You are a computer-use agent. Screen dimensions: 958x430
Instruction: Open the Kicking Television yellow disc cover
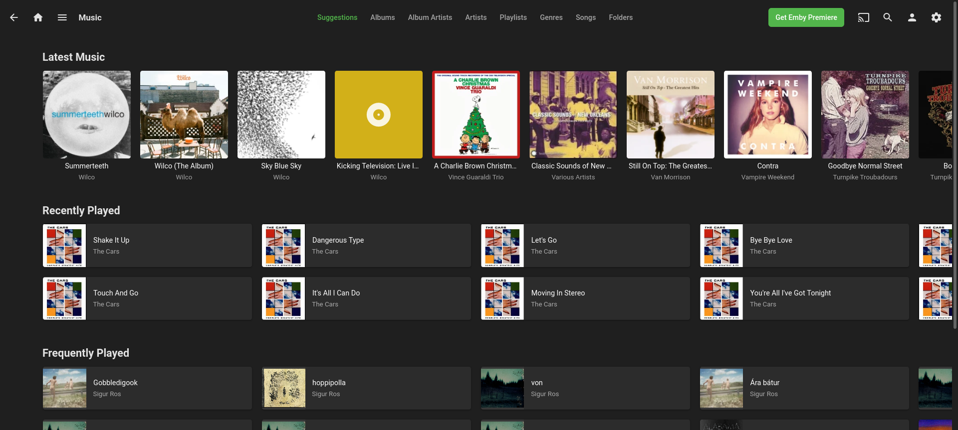point(379,115)
